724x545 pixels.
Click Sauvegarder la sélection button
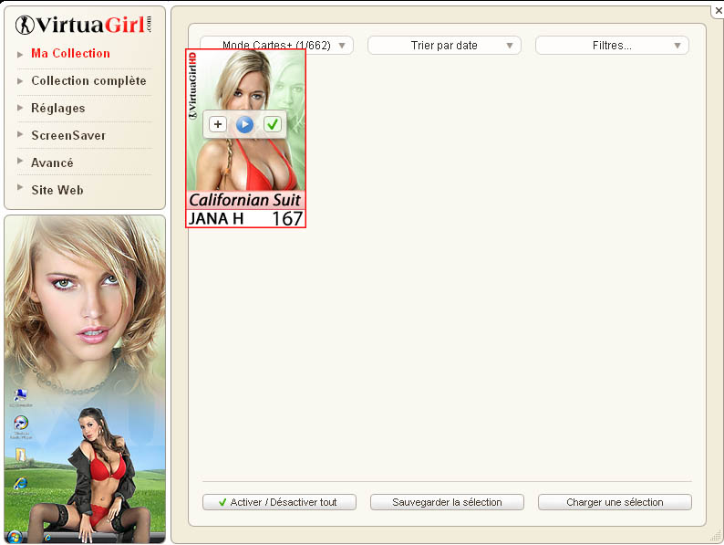point(447,502)
